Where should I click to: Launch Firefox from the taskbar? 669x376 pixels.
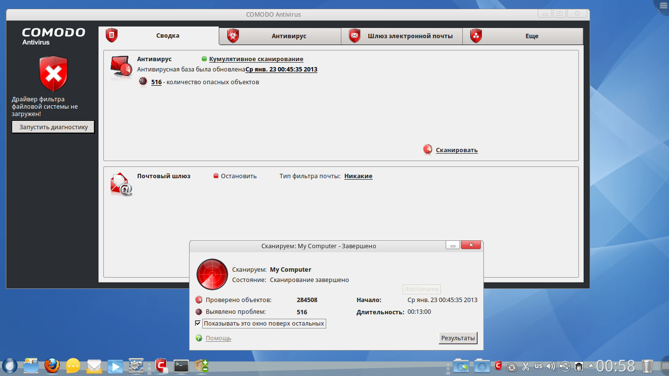[52, 365]
